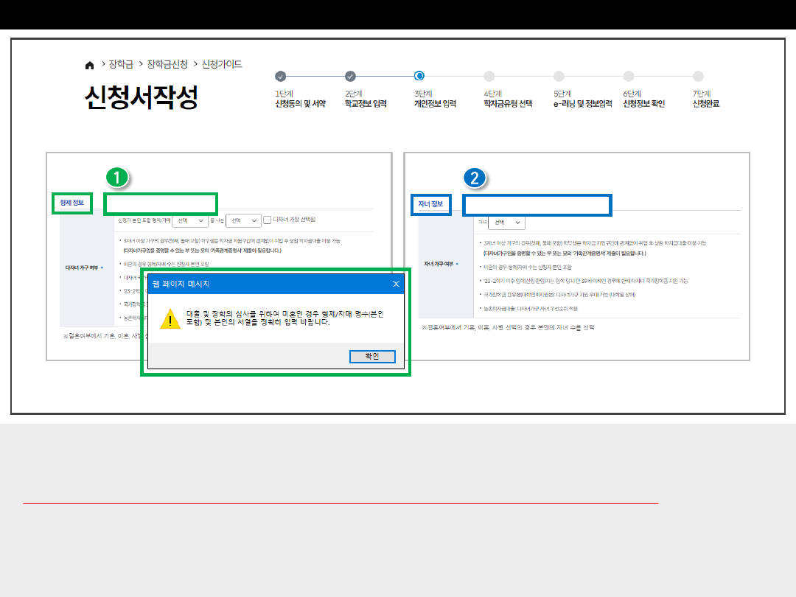Enable the 다자녀 가정 선택됨 checkbox
The height and width of the screenshot is (597, 796).
(x=268, y=220)
